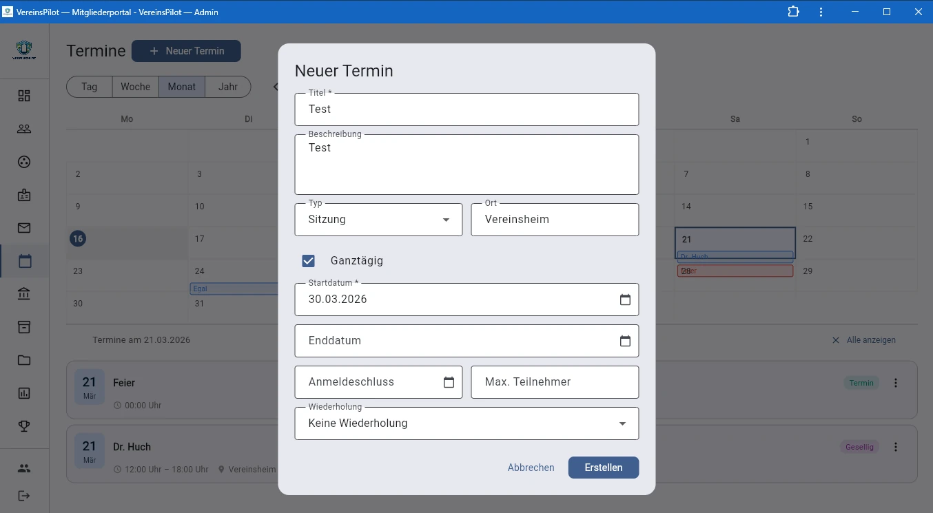Open the Startdatum date picker icon

click(x=625, y=300)
